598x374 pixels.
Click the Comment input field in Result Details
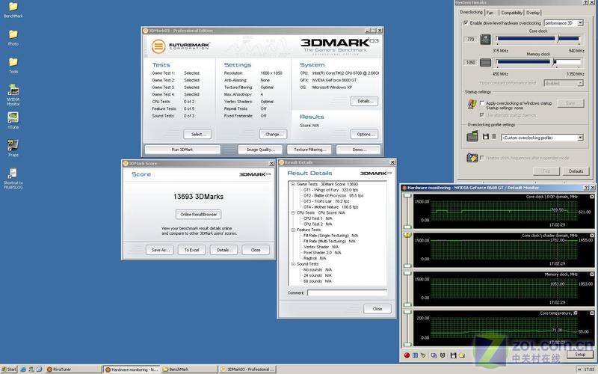(347, 292)
